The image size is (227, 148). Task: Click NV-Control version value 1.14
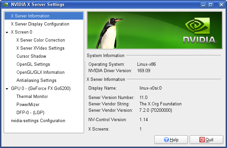point(144,120)
